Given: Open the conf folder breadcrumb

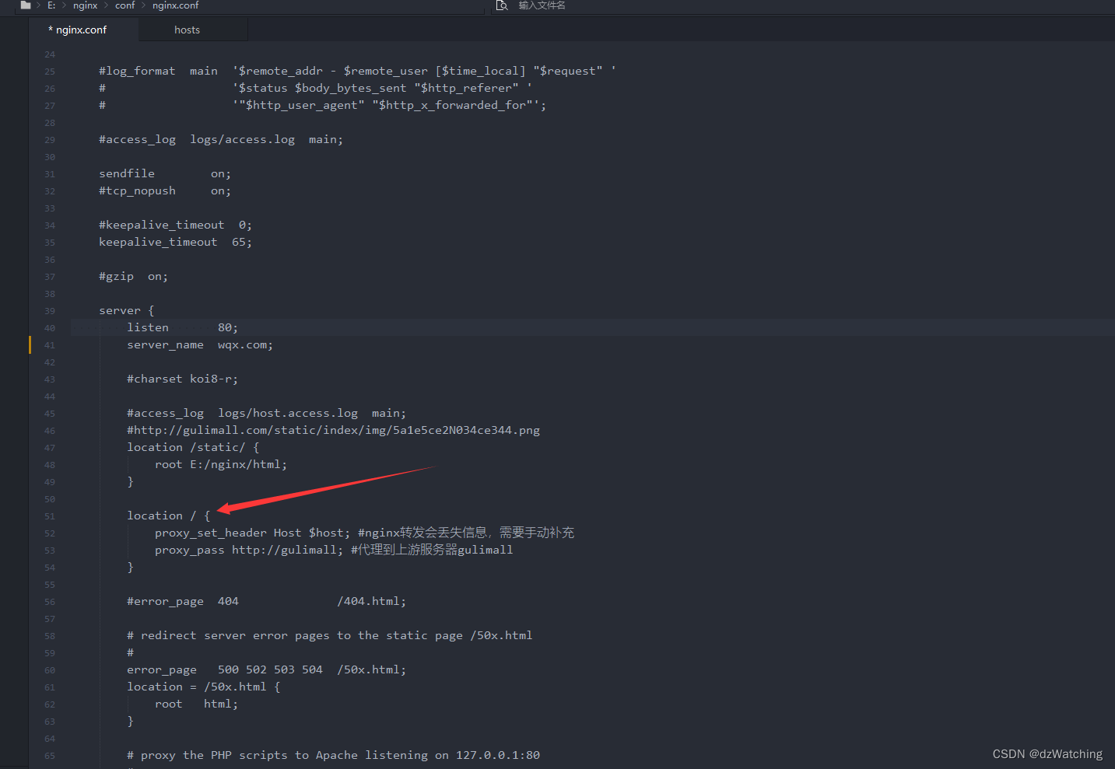Looking at the screenshot, I should coord(125,5).
